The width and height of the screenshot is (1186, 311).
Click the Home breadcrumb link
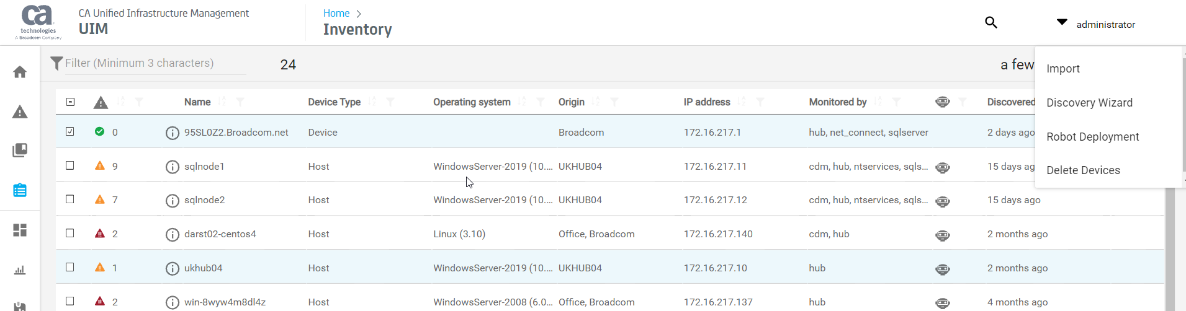(336, 13)
